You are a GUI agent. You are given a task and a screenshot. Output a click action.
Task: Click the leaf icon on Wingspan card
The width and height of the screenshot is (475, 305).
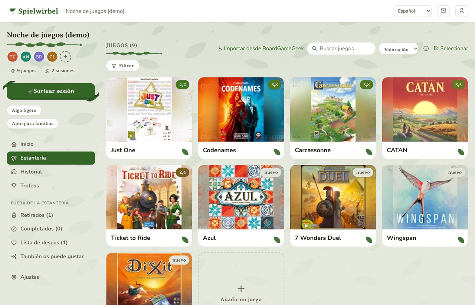461,240
